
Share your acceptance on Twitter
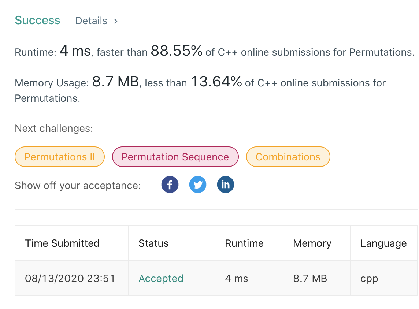coord(198,185)
